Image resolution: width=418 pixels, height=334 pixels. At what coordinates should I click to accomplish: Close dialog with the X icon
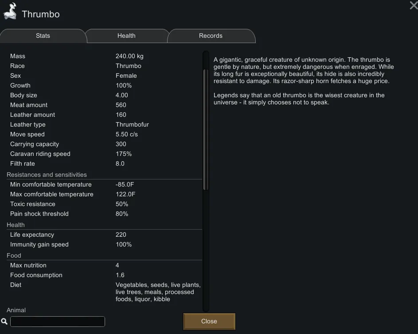pos(413,5)
